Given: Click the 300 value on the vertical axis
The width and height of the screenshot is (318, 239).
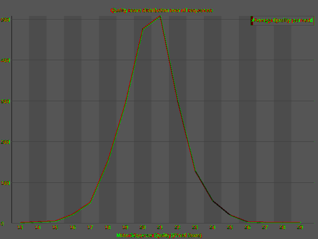Looking at the screenshot, I should click(x=5, y=101).
